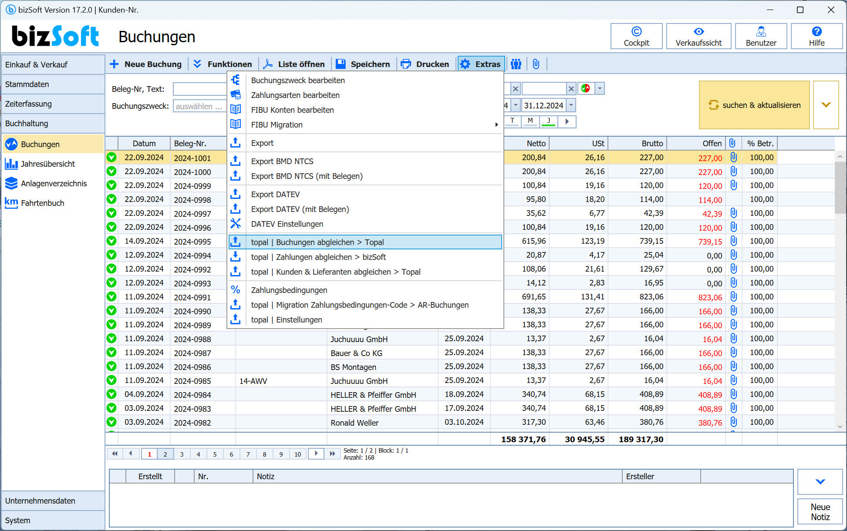Click the paperclip attachment toolbar icon
Viewport: 847px width, 531px height.
(536, 64)
